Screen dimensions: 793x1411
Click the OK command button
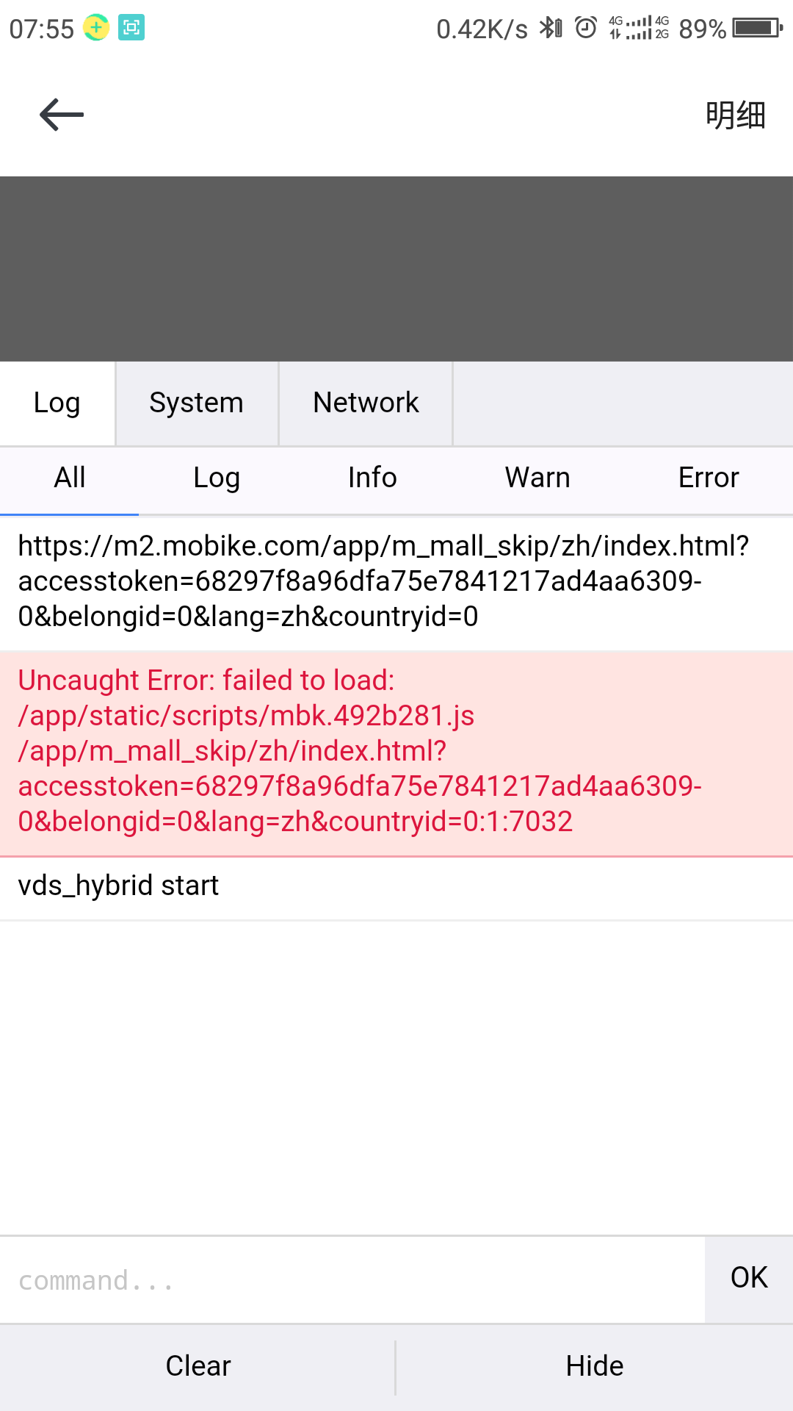pos(749,1279)
